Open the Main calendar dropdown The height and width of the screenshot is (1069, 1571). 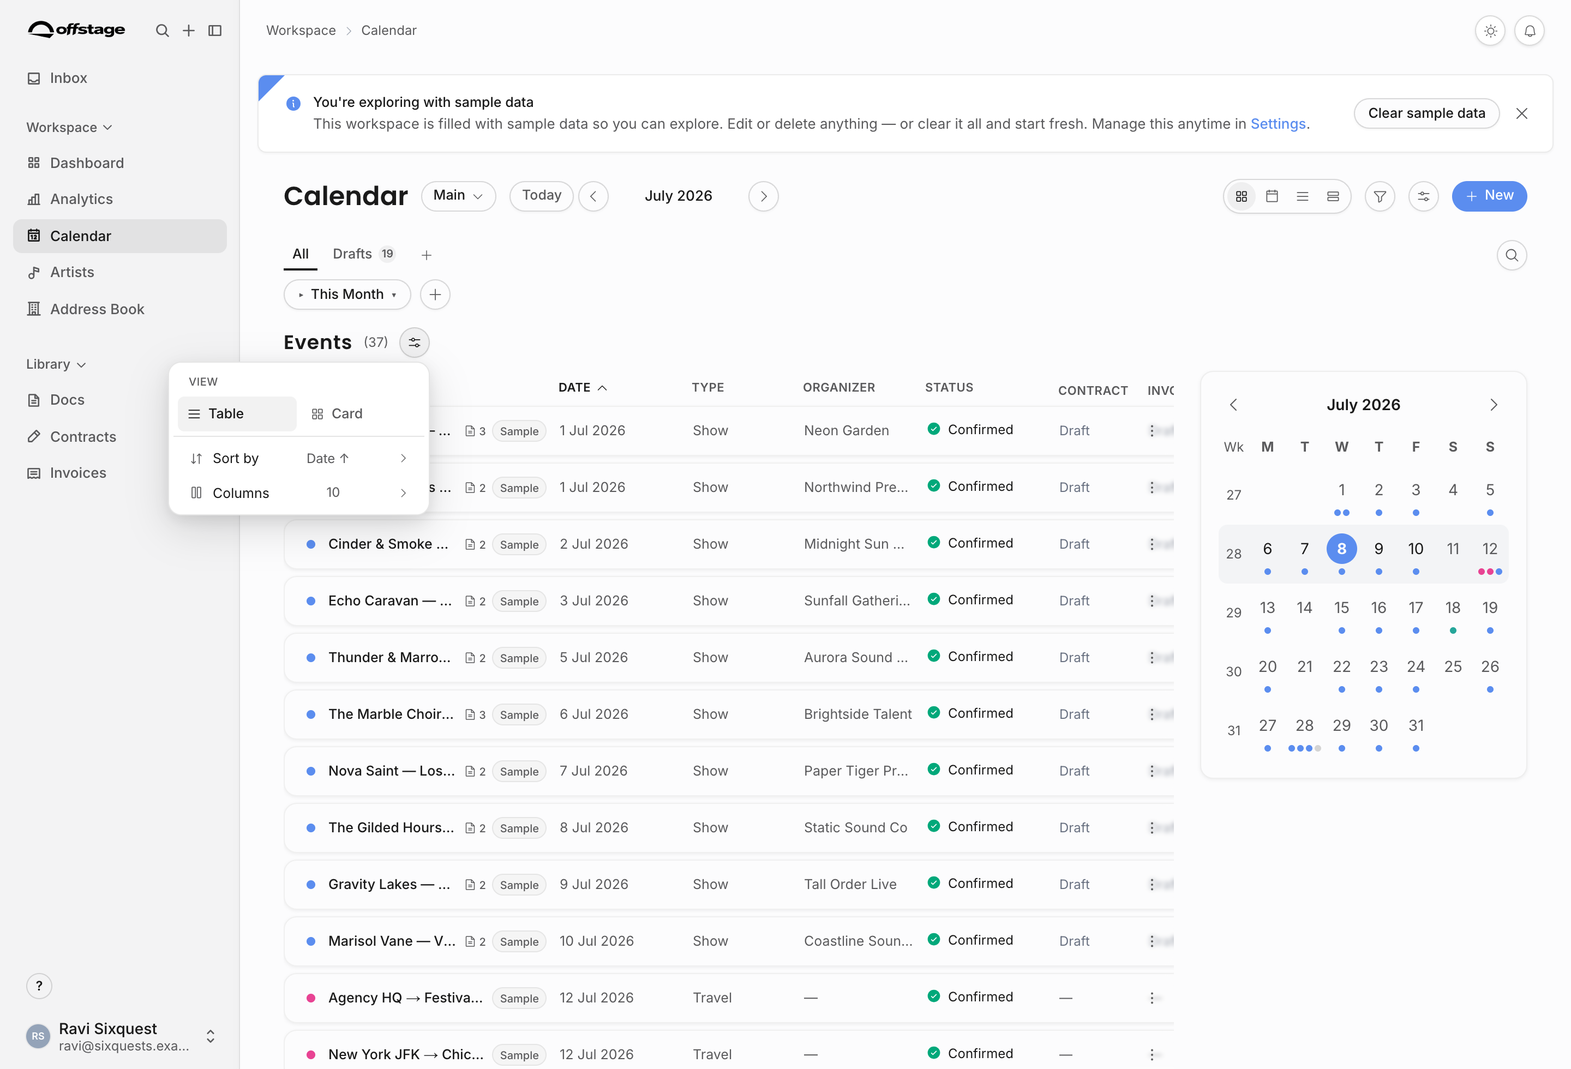click(458, 196)
